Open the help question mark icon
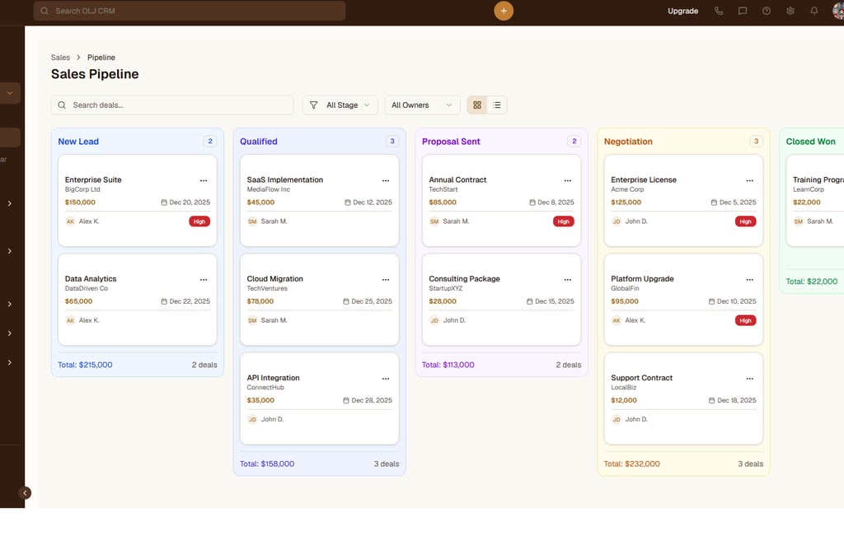Screen dimensions: 844x540 (766, 11)
